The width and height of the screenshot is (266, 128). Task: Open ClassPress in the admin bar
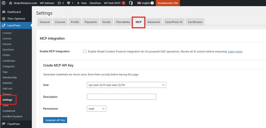click(95, 3)
